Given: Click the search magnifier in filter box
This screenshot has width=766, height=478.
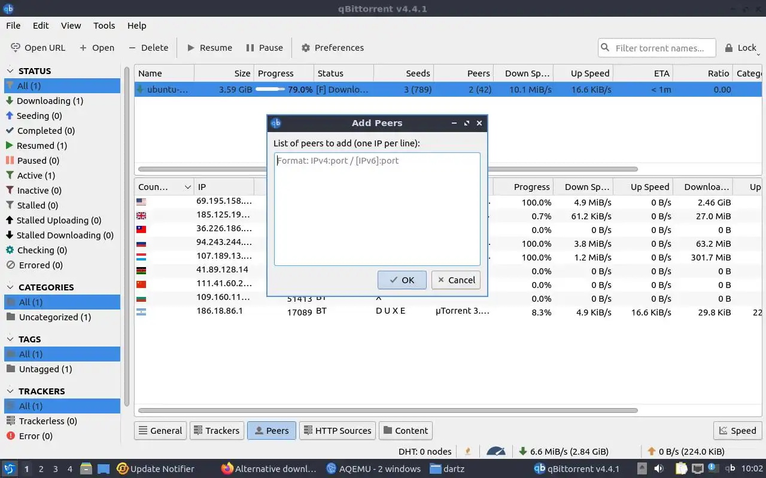Looking at the screenshot, I should click(x=606, y=48).
